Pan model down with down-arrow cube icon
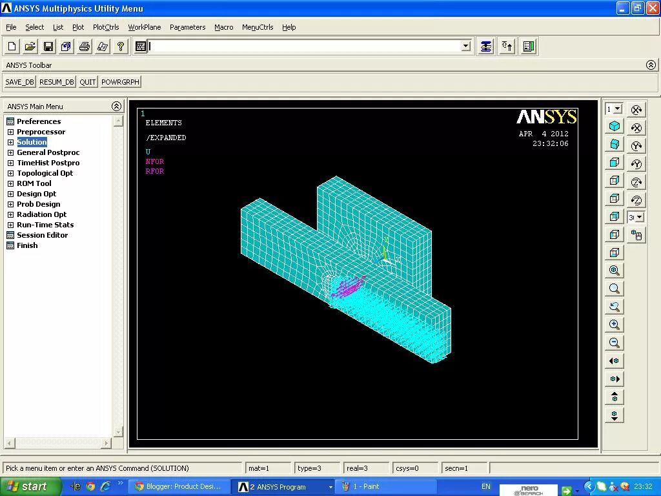The height and width of the screenshot is (496, 661). [615, 415]
